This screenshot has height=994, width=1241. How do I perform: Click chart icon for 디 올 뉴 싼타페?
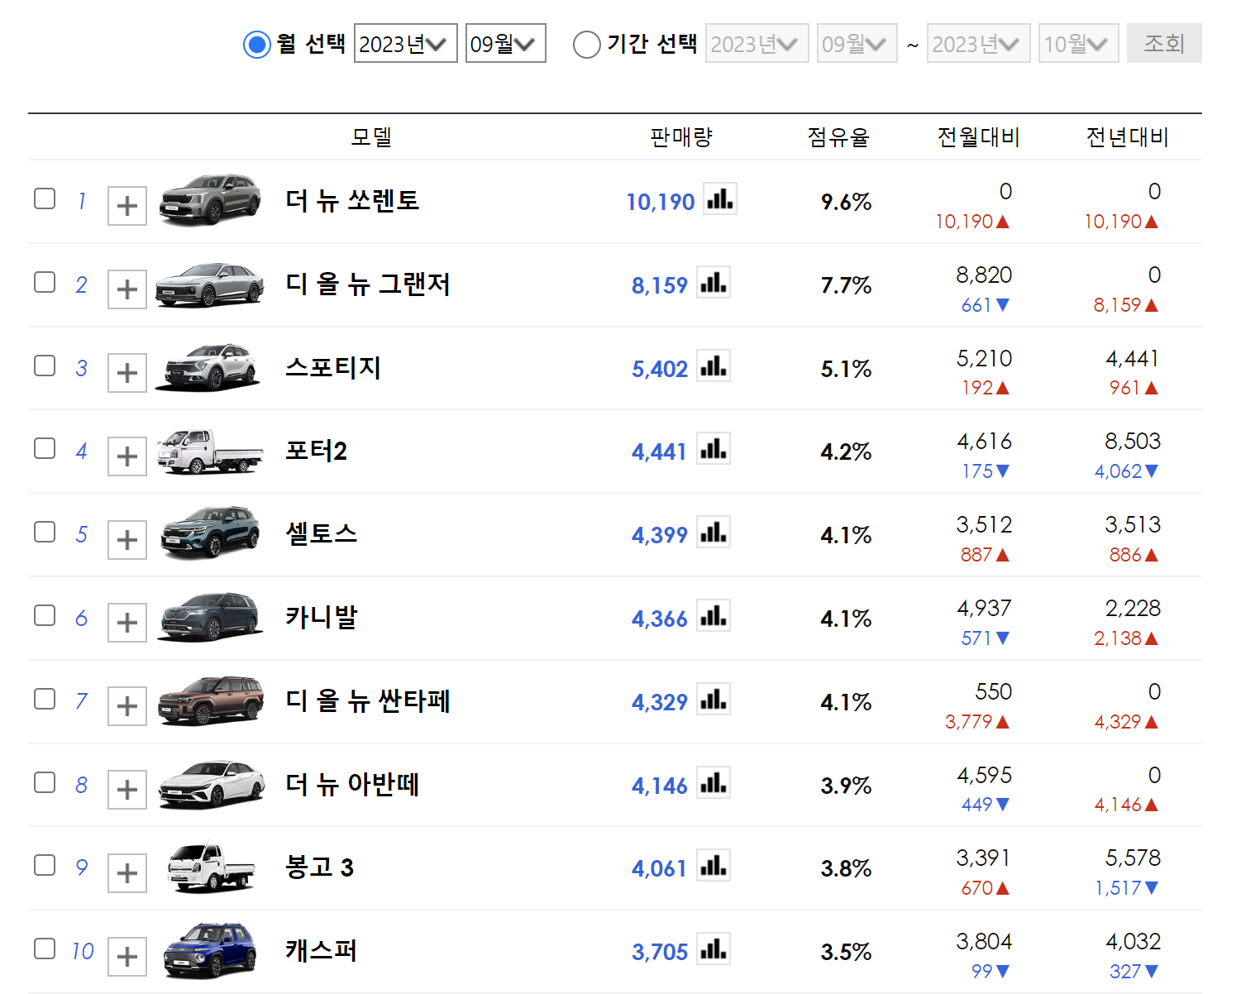pos(713,700)
